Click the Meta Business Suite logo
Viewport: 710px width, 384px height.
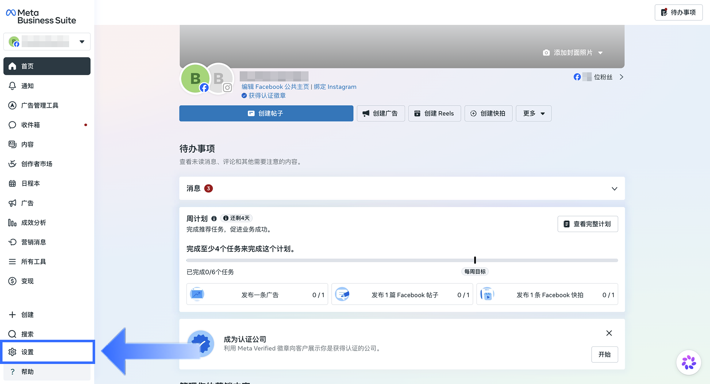[x=41, y=17]
